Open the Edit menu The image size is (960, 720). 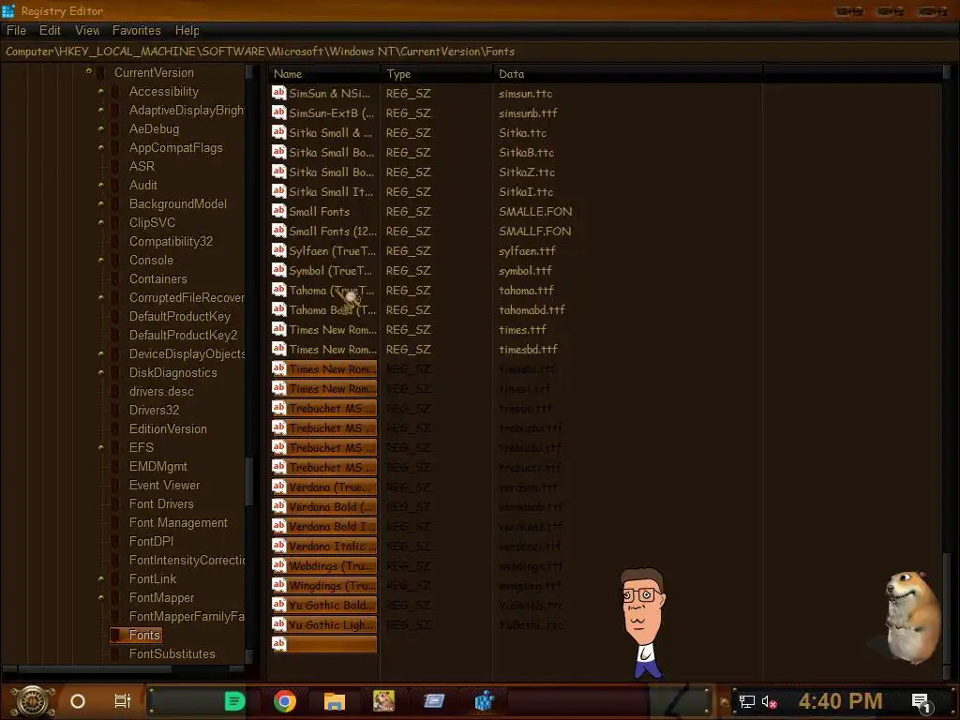click(50, 31)
